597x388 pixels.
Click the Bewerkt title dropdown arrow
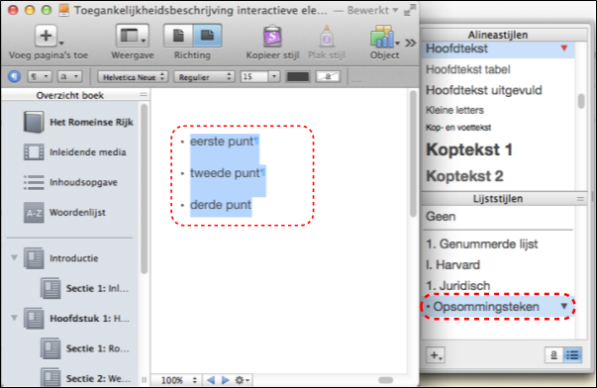point(395,10)
